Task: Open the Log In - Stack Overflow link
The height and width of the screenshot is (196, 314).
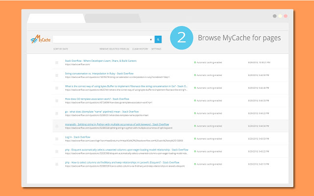Action: (78, 137)
